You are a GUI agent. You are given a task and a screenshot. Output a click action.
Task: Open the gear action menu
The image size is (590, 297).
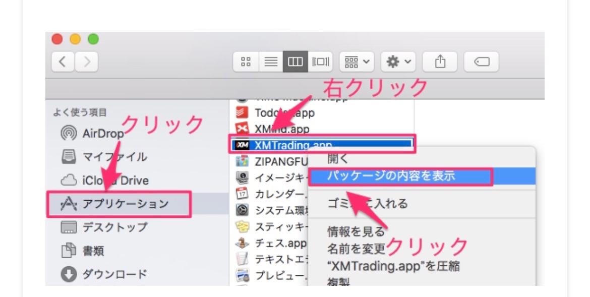tap(398, 62)
